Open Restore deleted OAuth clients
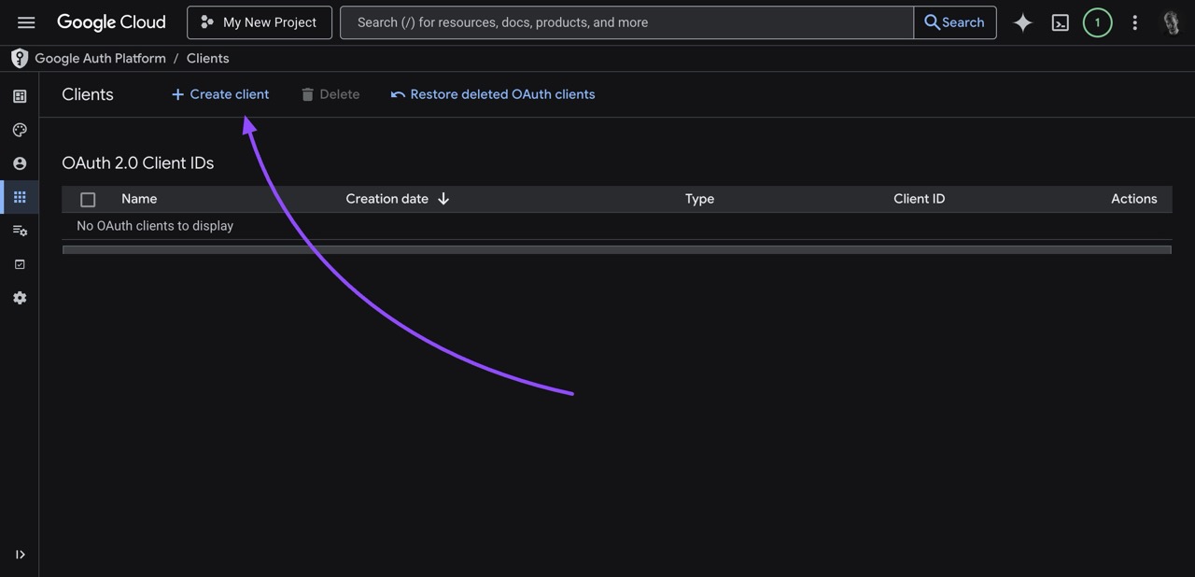This screenshot has height=577, width=1195. [x=493, y=93]
